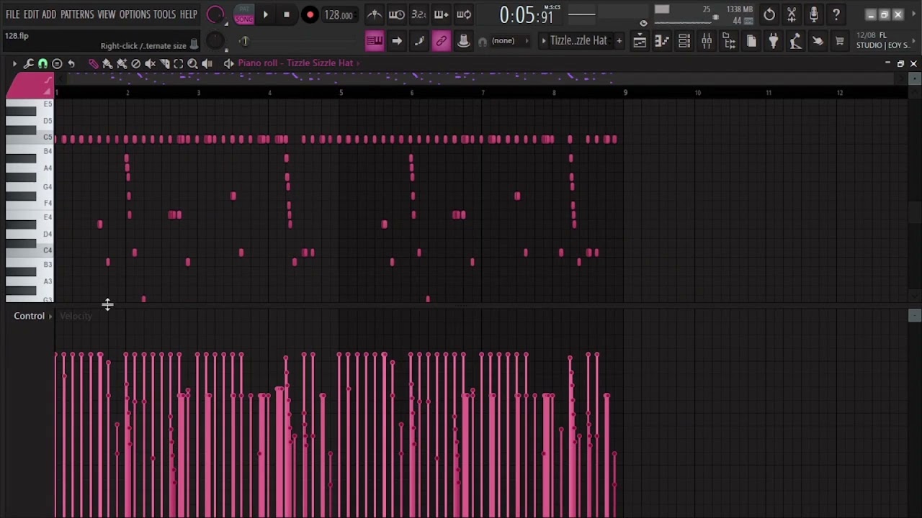Viewport: 922px width, 518px height.
Task: Open the Velocity event selector
Action: [x=76, y=316]
